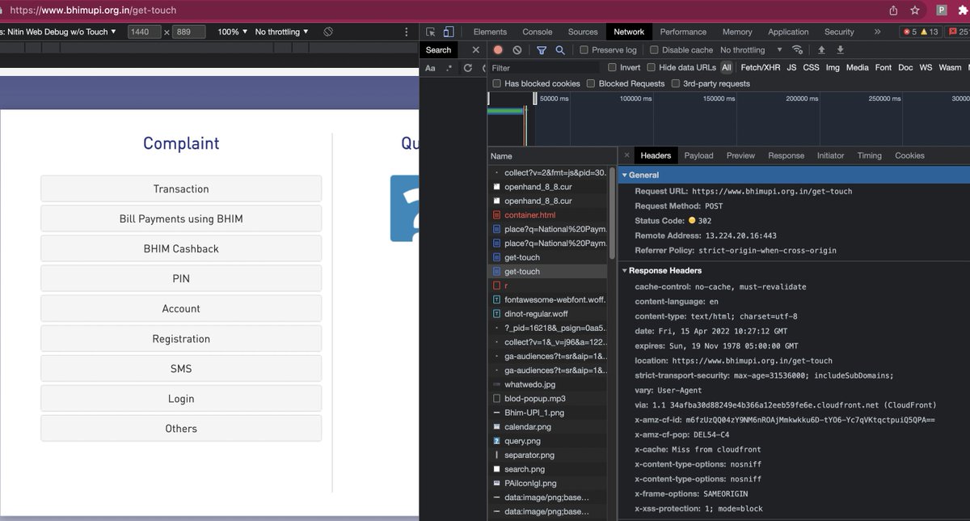Click the Transaction complaint button
This screenshot has width=970, height=521.
[x=181, y=188]
